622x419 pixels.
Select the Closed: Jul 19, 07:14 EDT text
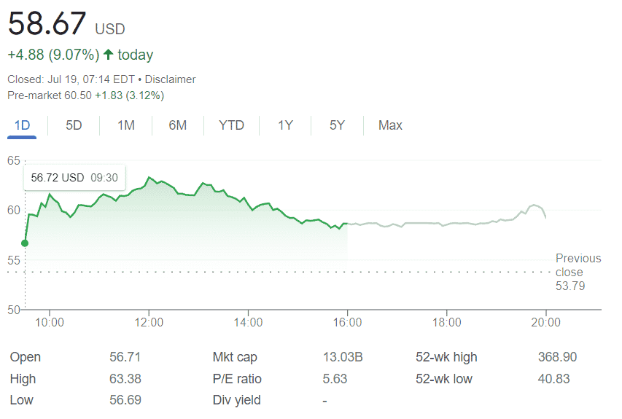coord(71,79)
